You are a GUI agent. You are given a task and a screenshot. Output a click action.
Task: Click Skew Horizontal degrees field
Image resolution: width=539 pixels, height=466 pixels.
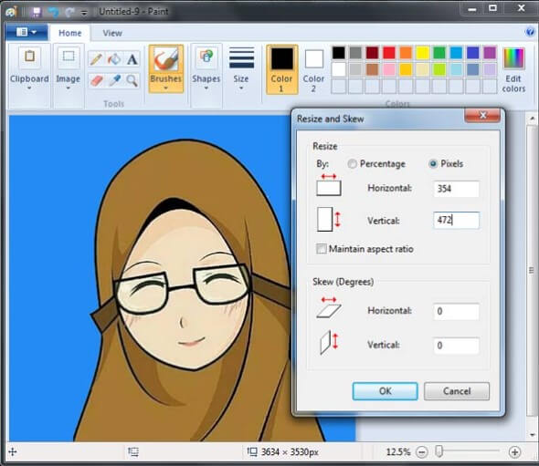coord(456,312)
